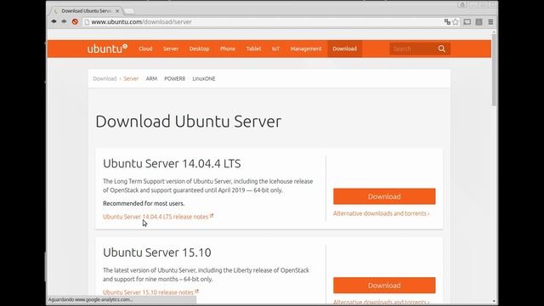Click the translate icon in the address bar

point(447,22)
